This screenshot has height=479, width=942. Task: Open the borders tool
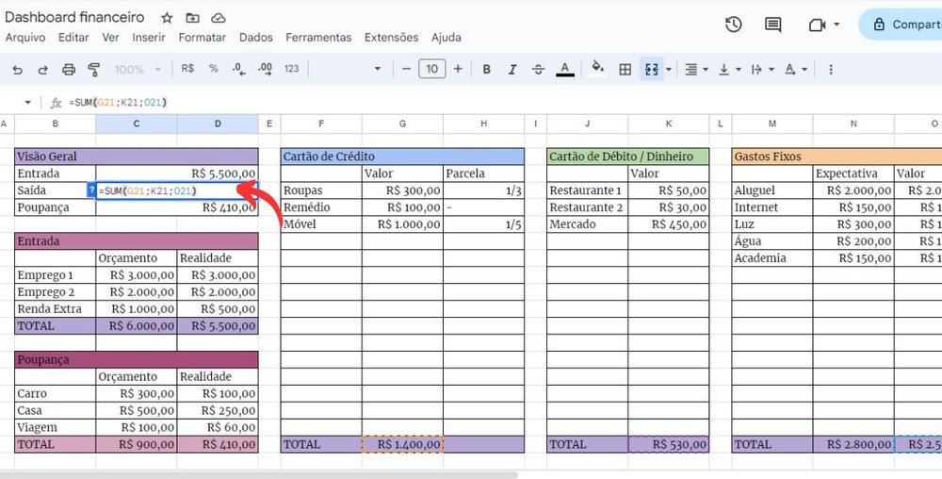[x=625, y=70]
